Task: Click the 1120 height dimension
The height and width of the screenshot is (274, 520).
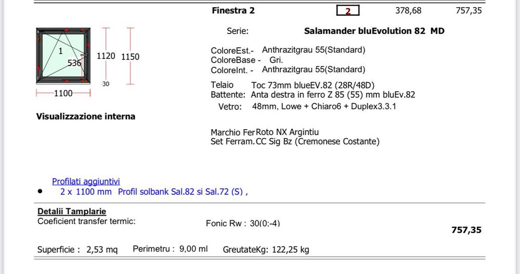Action: coord(106,56)
